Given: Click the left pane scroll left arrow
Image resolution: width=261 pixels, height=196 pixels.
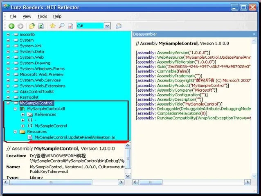Looking at the screenshot, I should pyautogui.click(x=6, y=182).
